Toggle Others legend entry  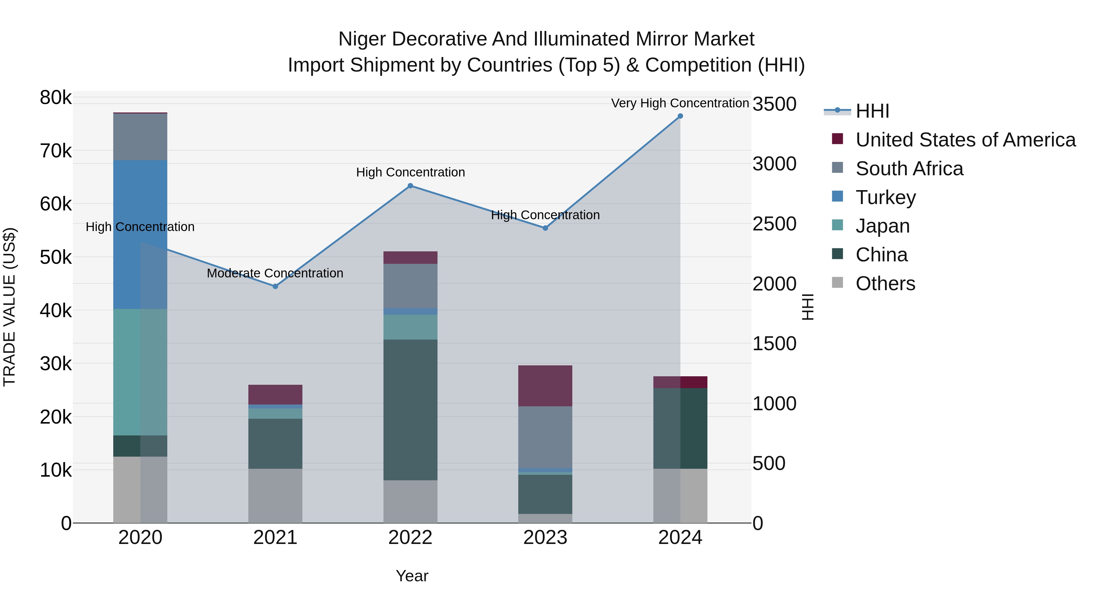[873, 284]
